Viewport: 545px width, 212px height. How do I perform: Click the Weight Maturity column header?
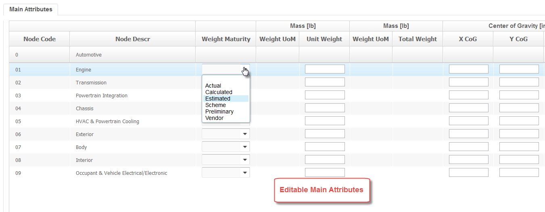pos(226,39)
